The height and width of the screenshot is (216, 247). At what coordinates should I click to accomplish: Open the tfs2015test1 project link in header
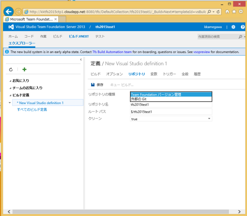(x=105, y=27)
